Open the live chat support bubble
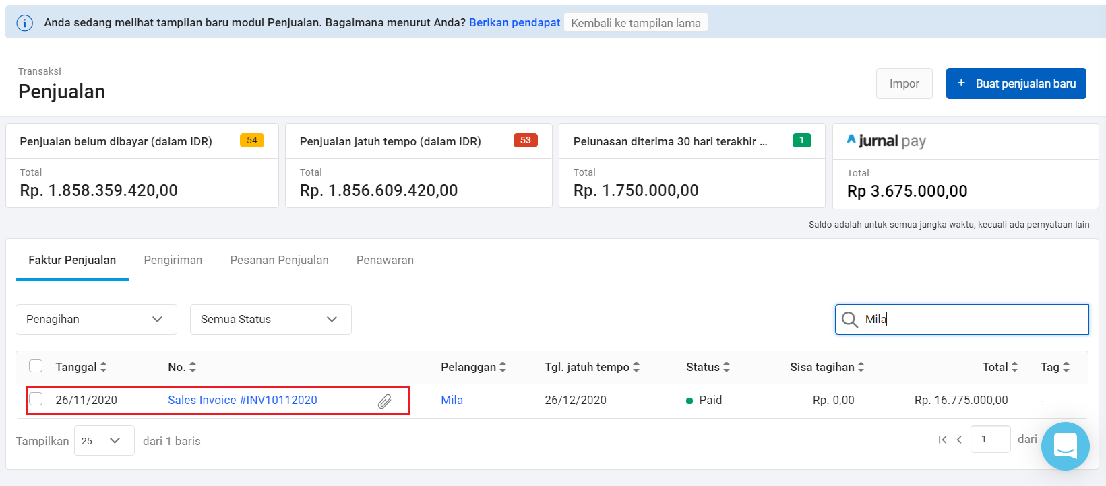Viewport: 1106px width, 486px height. click(x=1065, y=446)
